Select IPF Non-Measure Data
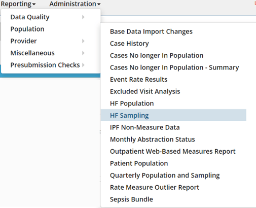Viewport: 256px width, 208px height. [x=173, y=127]
